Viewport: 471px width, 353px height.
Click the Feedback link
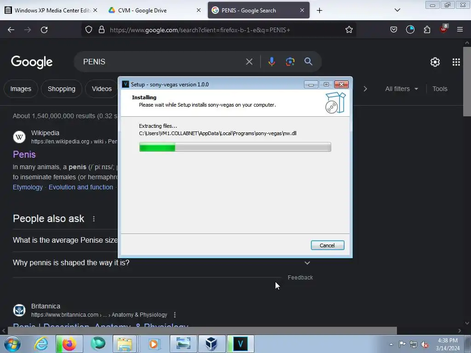[x=300, y=278]
